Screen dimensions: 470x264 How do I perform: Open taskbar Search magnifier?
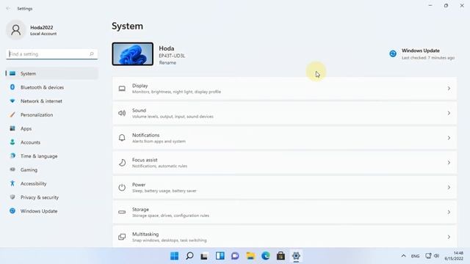pyautogui.click(x=189, y=256)
